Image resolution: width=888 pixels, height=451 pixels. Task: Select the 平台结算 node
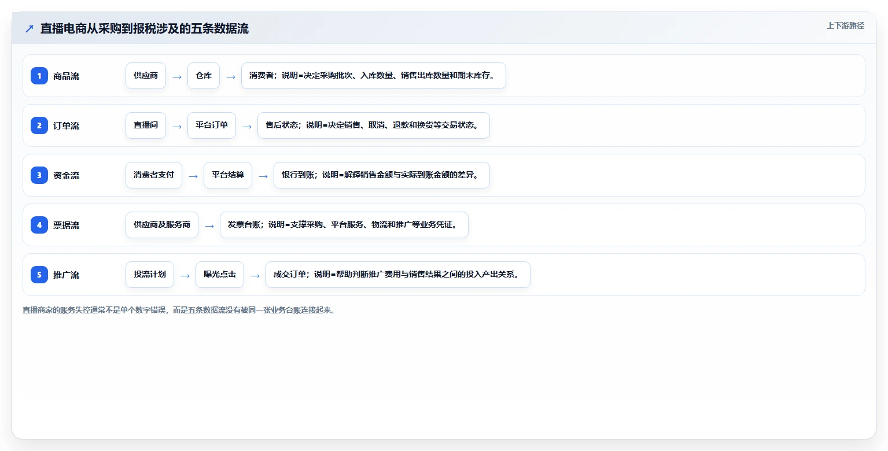[x=228, y=175]
